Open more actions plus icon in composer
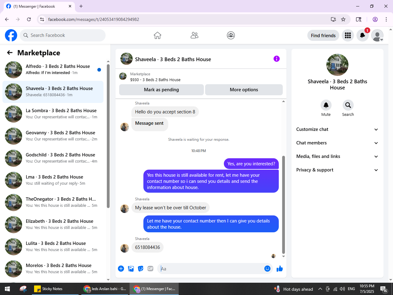The height and width of the screenshot is (295, 393). [121, 269]
